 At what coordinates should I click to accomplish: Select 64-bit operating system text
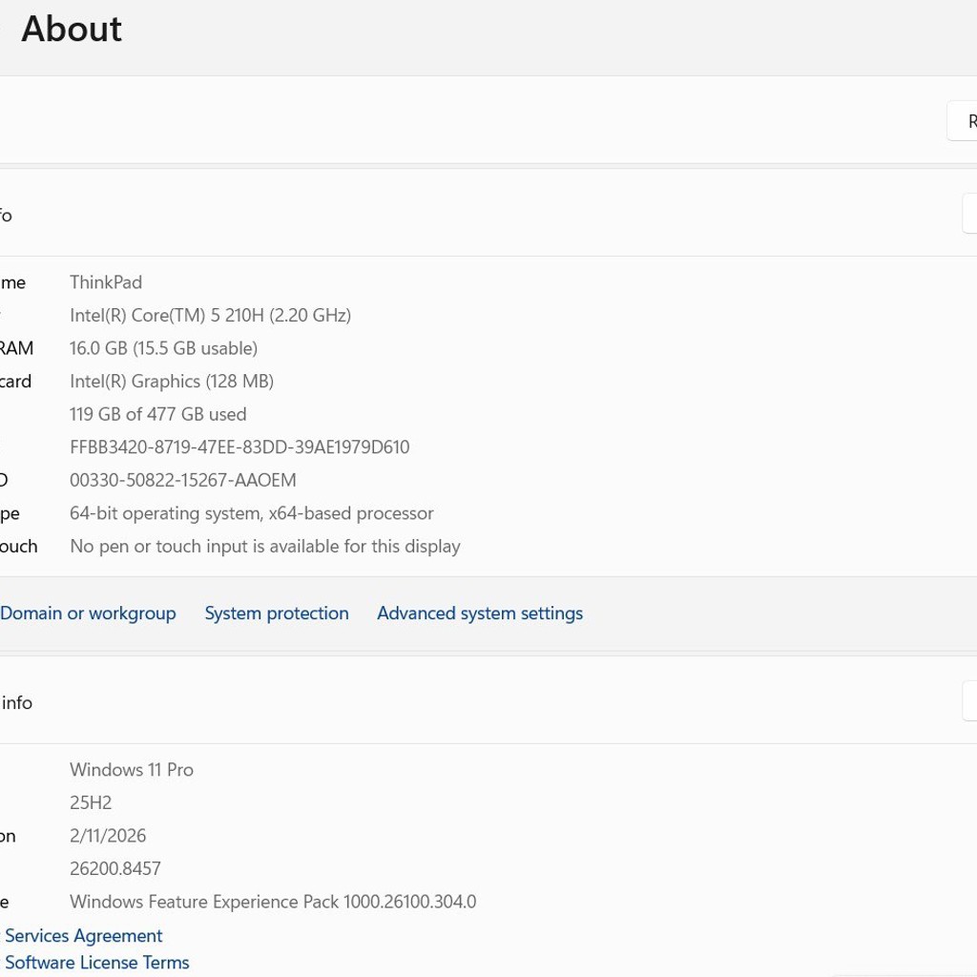tap(252, 513)
